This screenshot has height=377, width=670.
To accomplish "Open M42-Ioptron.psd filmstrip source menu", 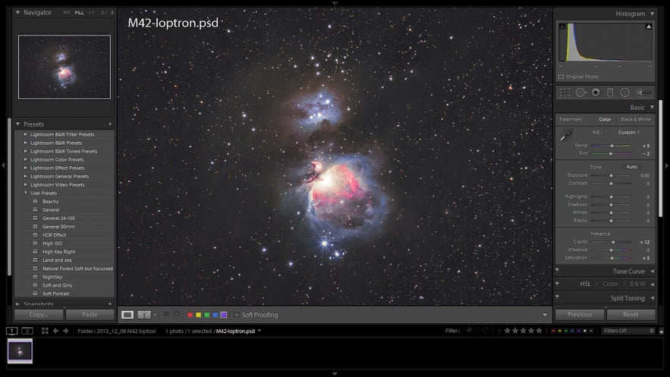I will [x=260, y=331].
